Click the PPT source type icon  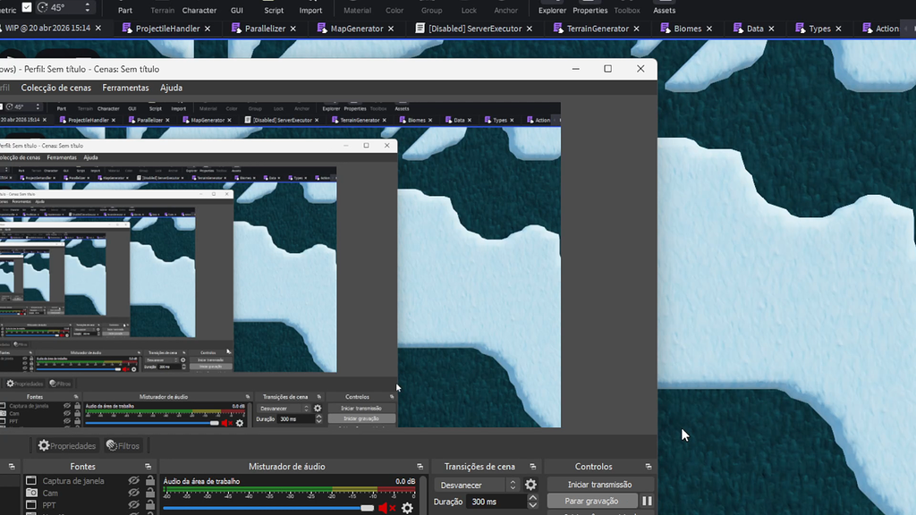[31, 505]
